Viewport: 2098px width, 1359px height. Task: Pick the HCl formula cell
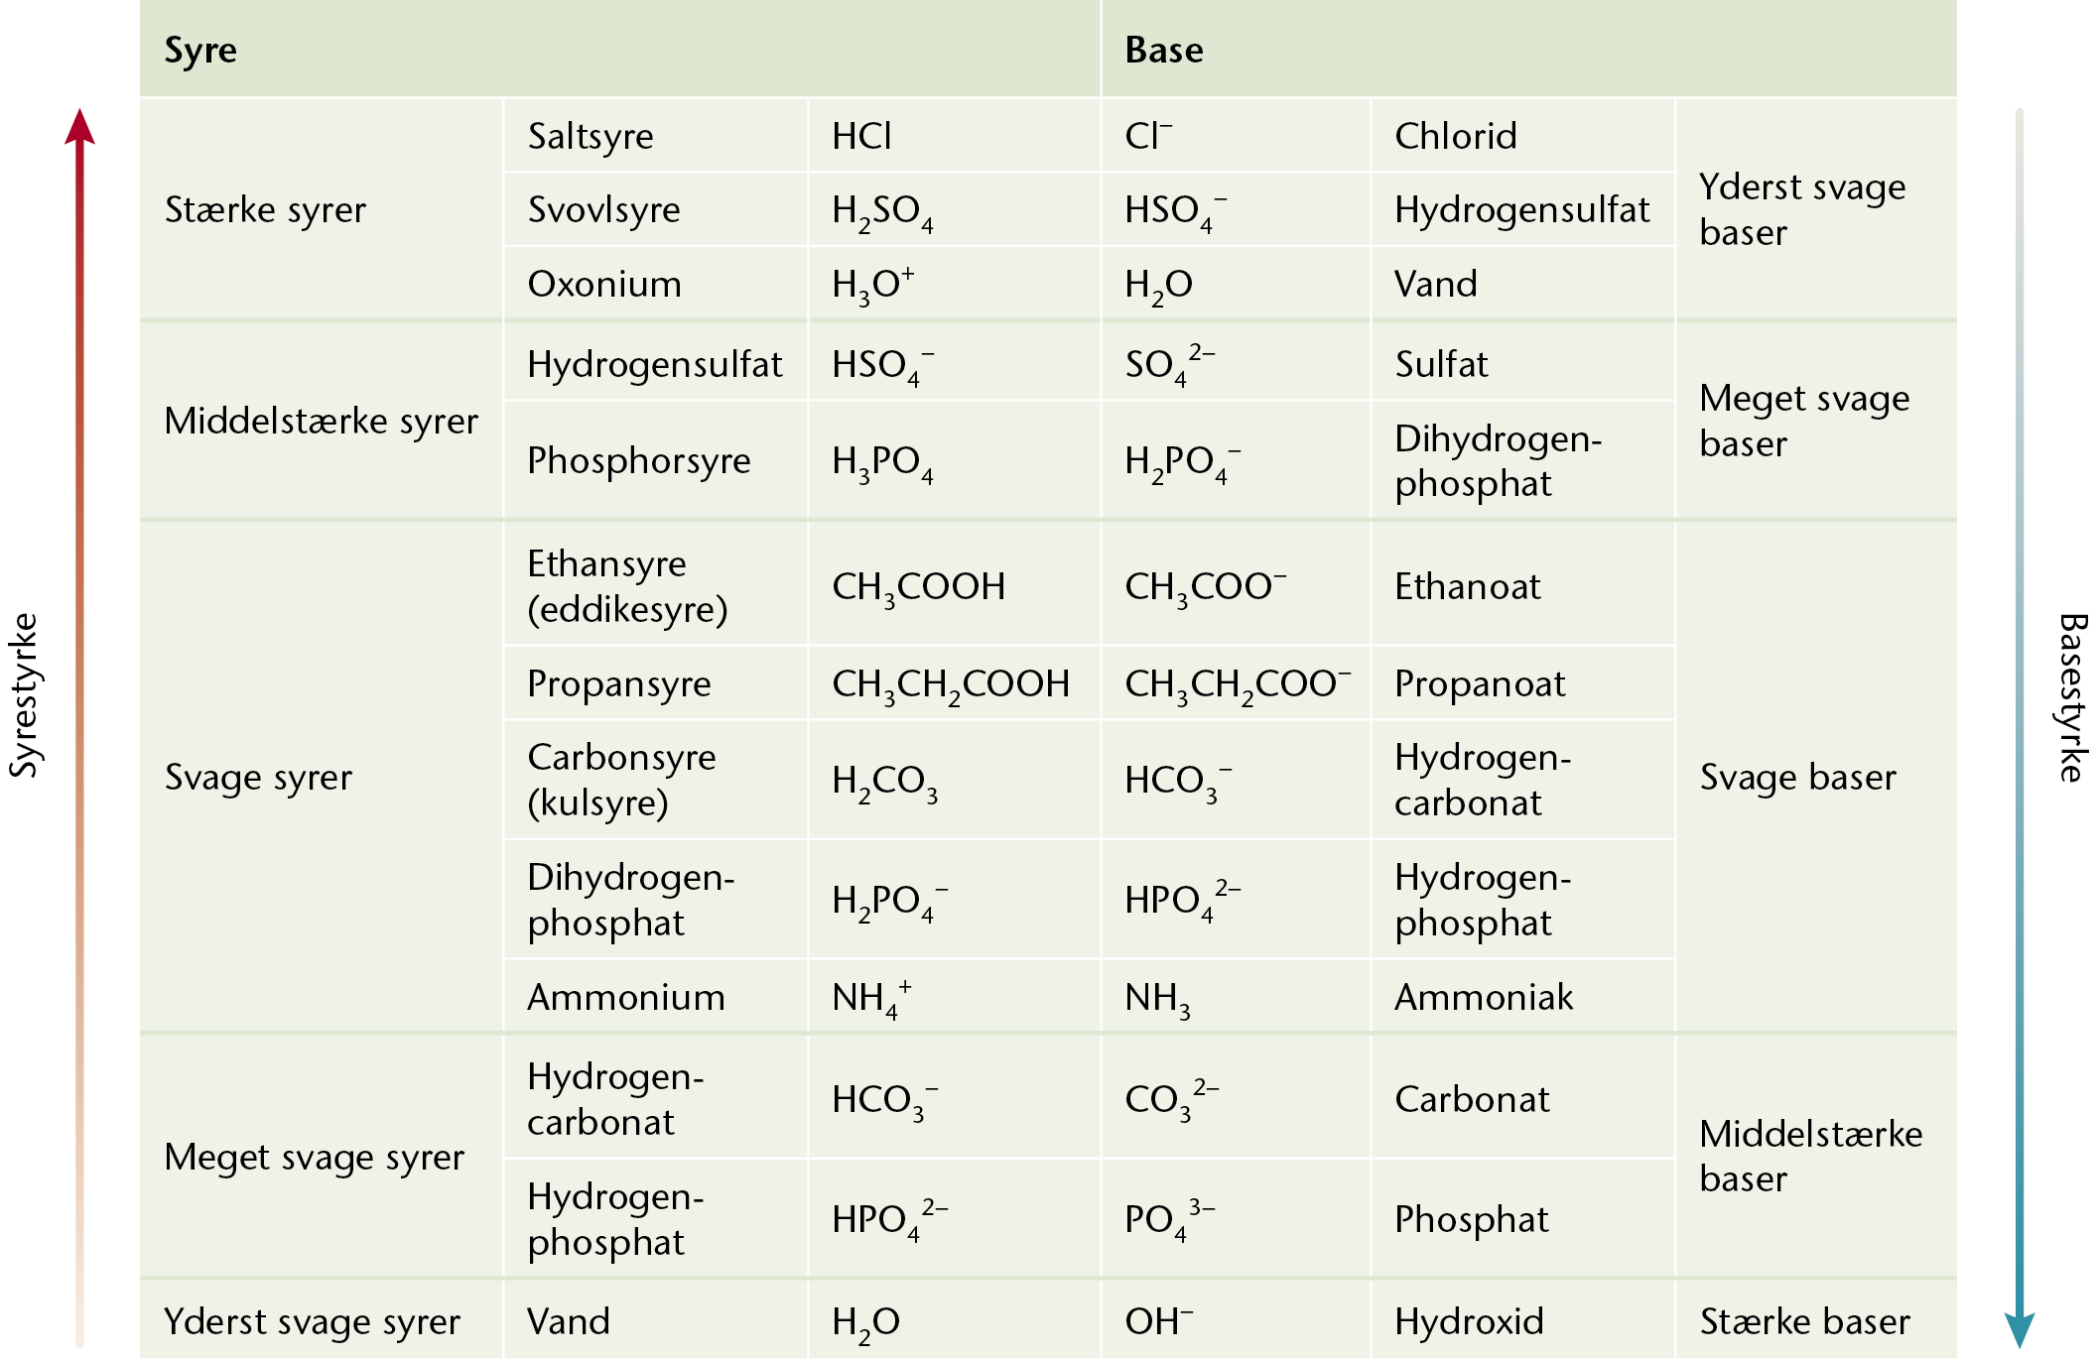click(x=861, y=136)
